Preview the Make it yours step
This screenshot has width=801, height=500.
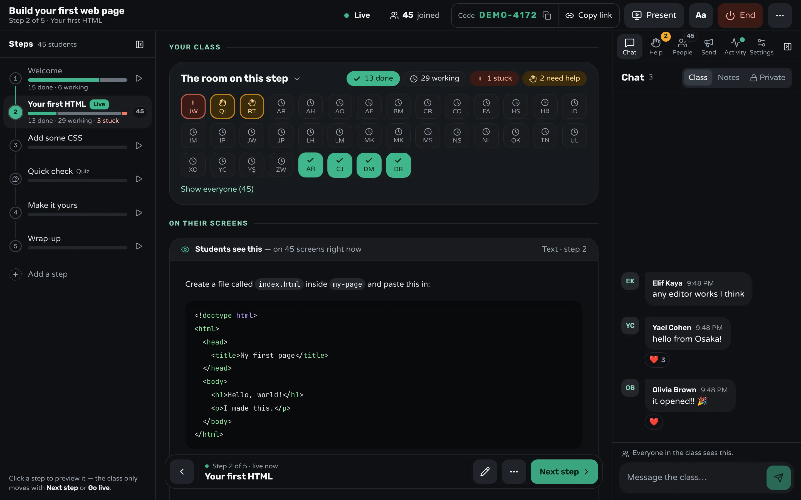(x=139, y=212)
